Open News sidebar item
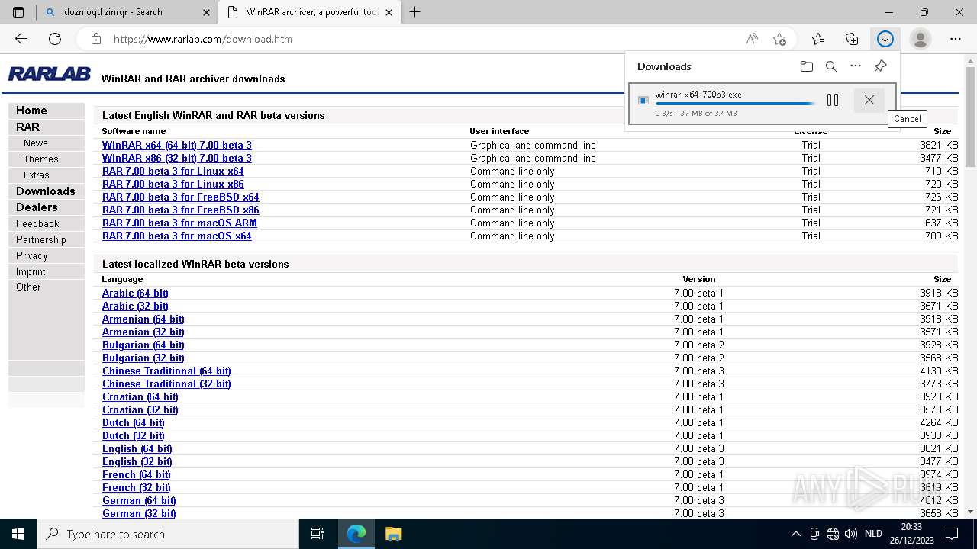This screenshot has height=549, width=977. click(46, 143)
